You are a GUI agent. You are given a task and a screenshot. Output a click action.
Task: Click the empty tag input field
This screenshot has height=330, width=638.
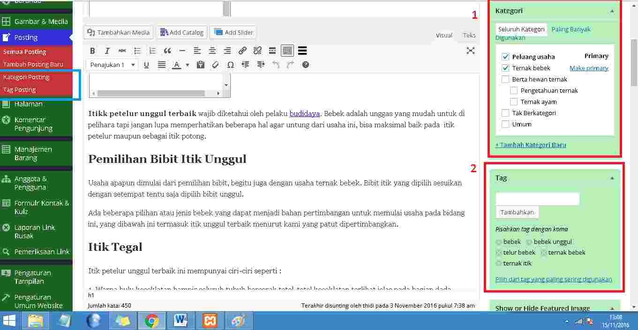[x=537, y=198]
